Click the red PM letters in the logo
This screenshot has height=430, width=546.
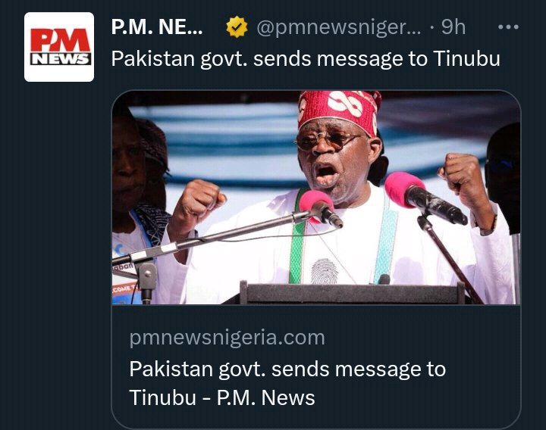[61, 40]
